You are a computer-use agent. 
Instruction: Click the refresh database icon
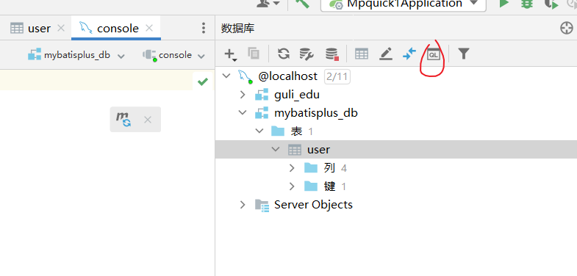(283, 54)
